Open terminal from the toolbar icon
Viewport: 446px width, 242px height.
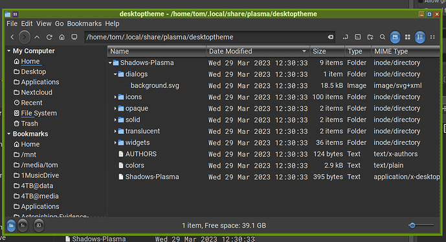click(357, 37)
